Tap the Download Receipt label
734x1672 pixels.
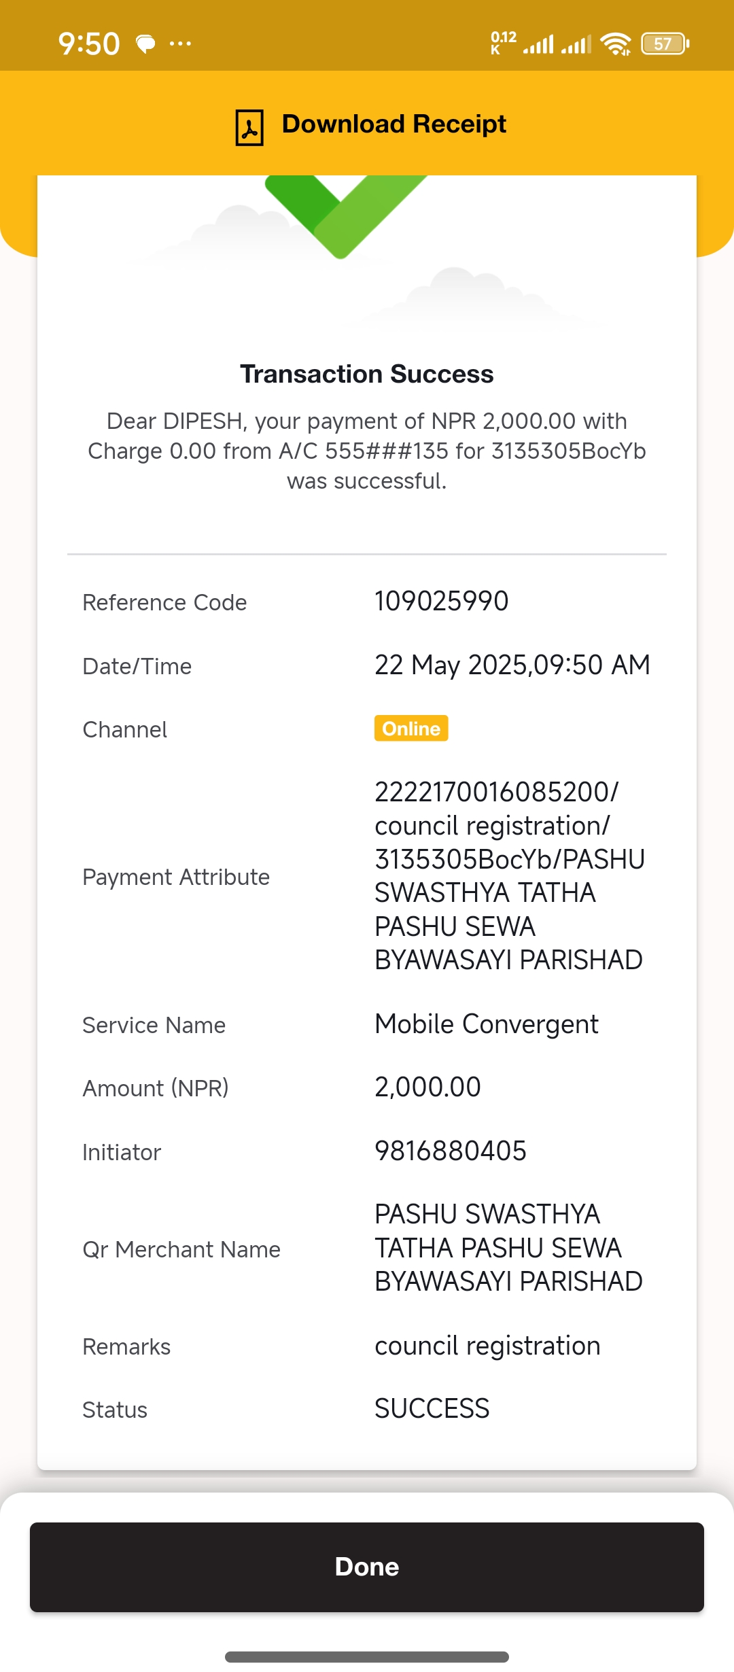click(x=394, y=124)
